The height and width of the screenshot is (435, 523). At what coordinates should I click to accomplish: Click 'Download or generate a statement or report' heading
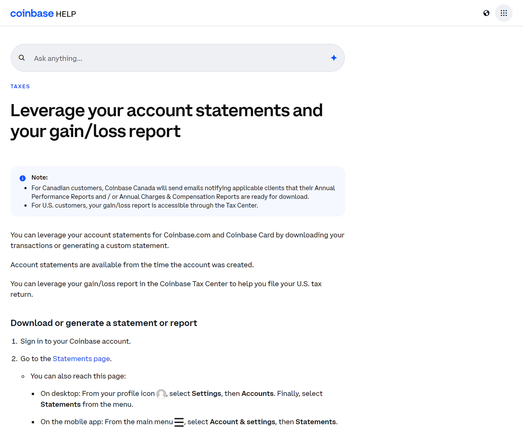[104, 323]
